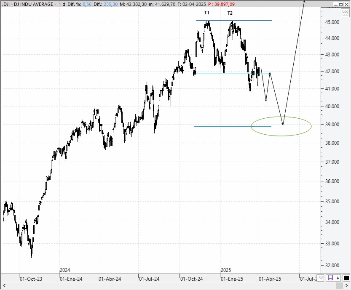Click the Dif. value 235,30

point(110,4)
